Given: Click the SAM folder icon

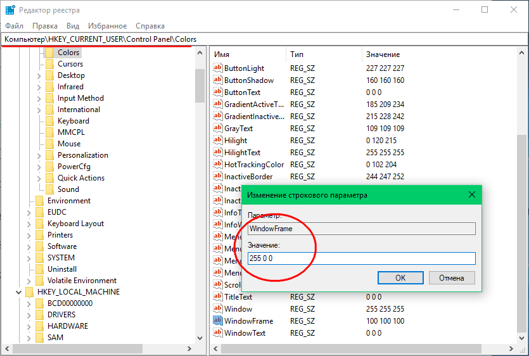Looking at the screenshot, I should (x=39, y=338).
